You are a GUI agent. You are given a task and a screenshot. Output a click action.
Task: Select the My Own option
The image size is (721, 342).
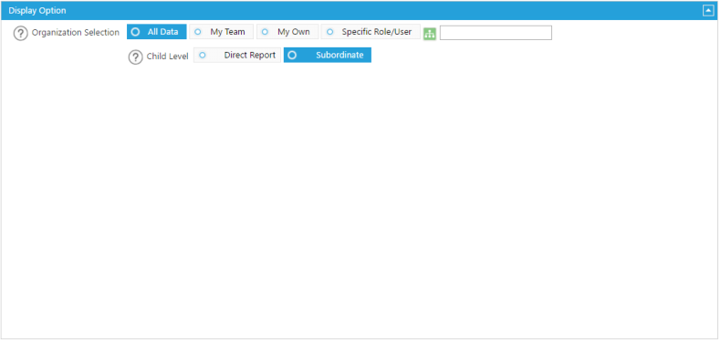[x=287, y=32]
